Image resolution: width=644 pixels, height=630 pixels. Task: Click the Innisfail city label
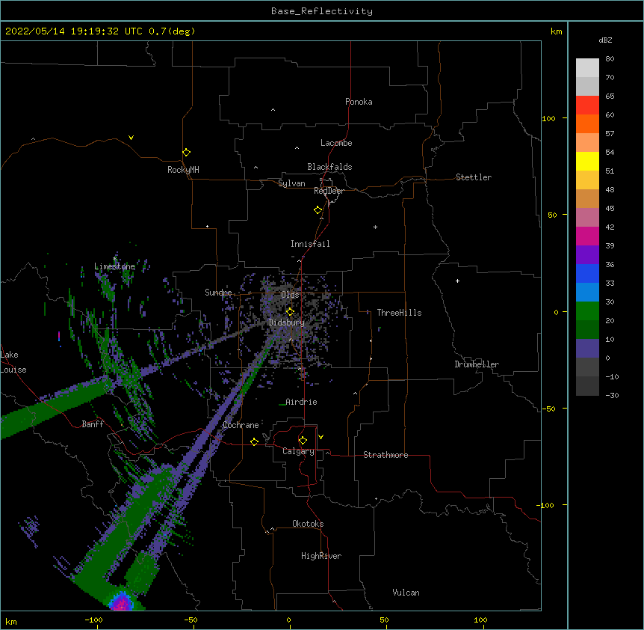(x=310, y=244)
